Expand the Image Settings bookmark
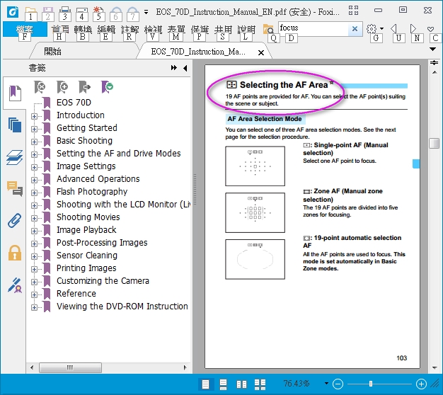This screenshot has height=395, width=443. coord(34,167)
